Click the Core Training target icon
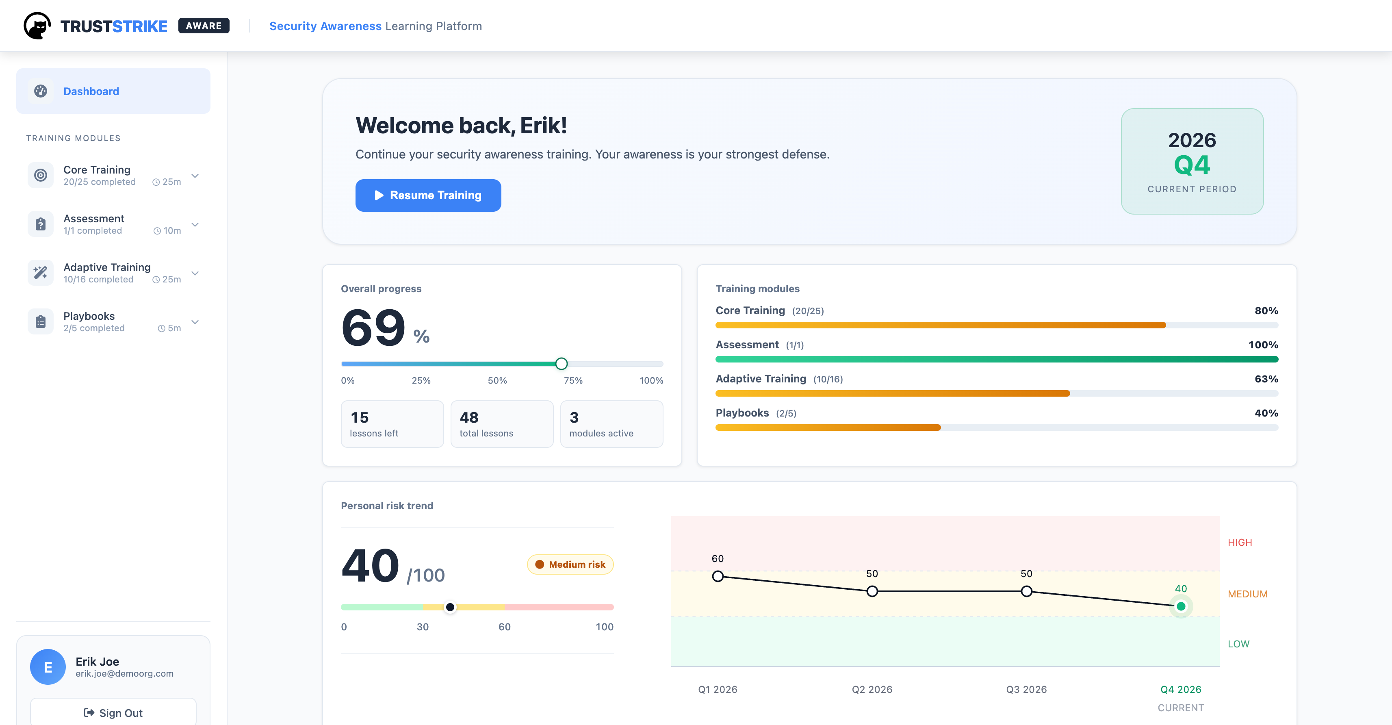Viewport: 1392px width, 725px height. 41,175
